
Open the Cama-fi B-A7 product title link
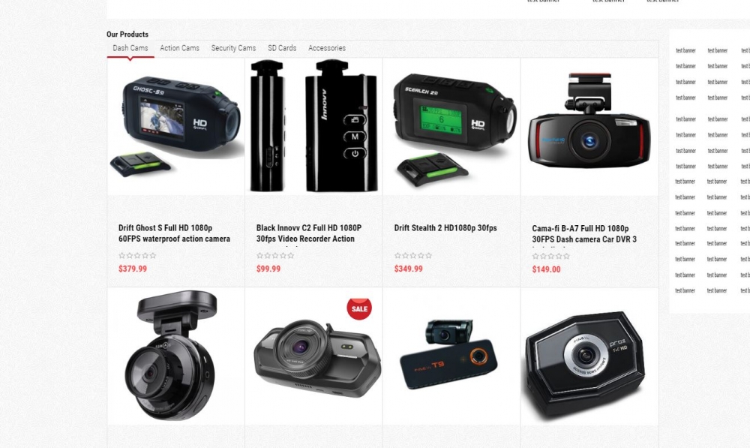click(584, 233)
